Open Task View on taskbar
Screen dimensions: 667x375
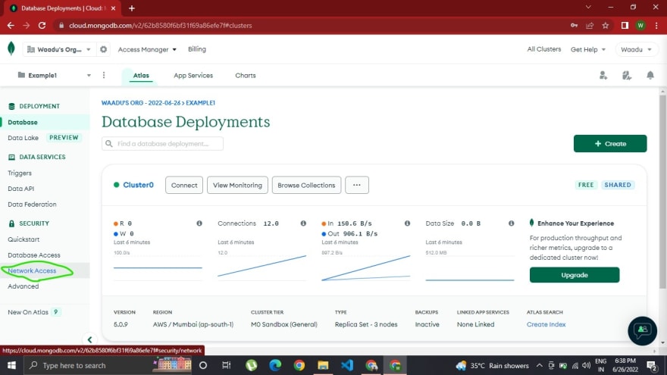[x=227, y=365]
